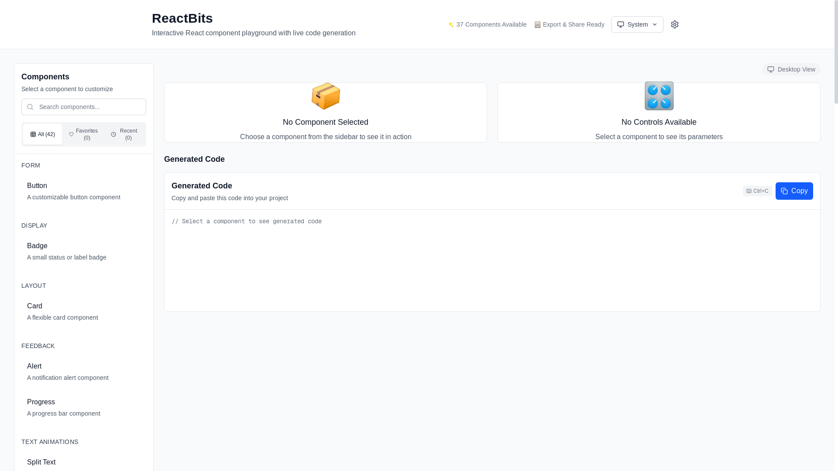Click the DISPLAY category label
The width and height of the screenshot is (838, 471).
pos(34,225)
